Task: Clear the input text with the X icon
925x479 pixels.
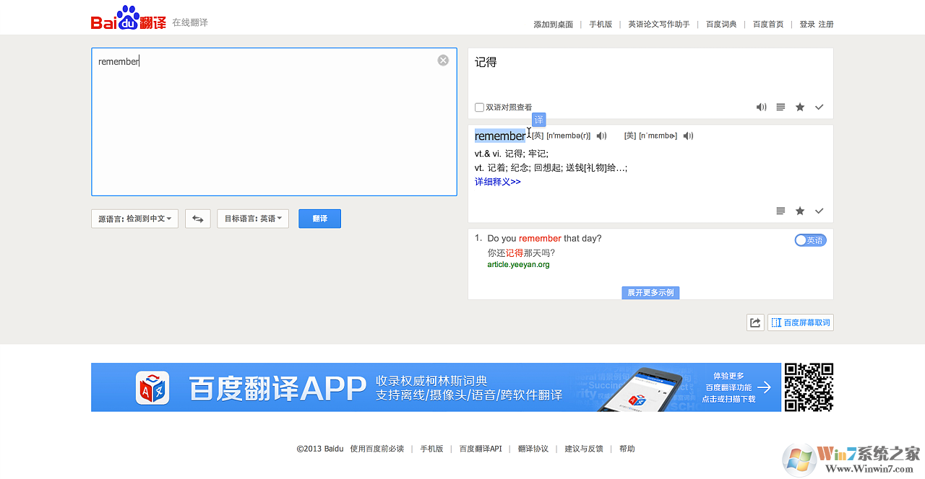Action: point(443,61)
